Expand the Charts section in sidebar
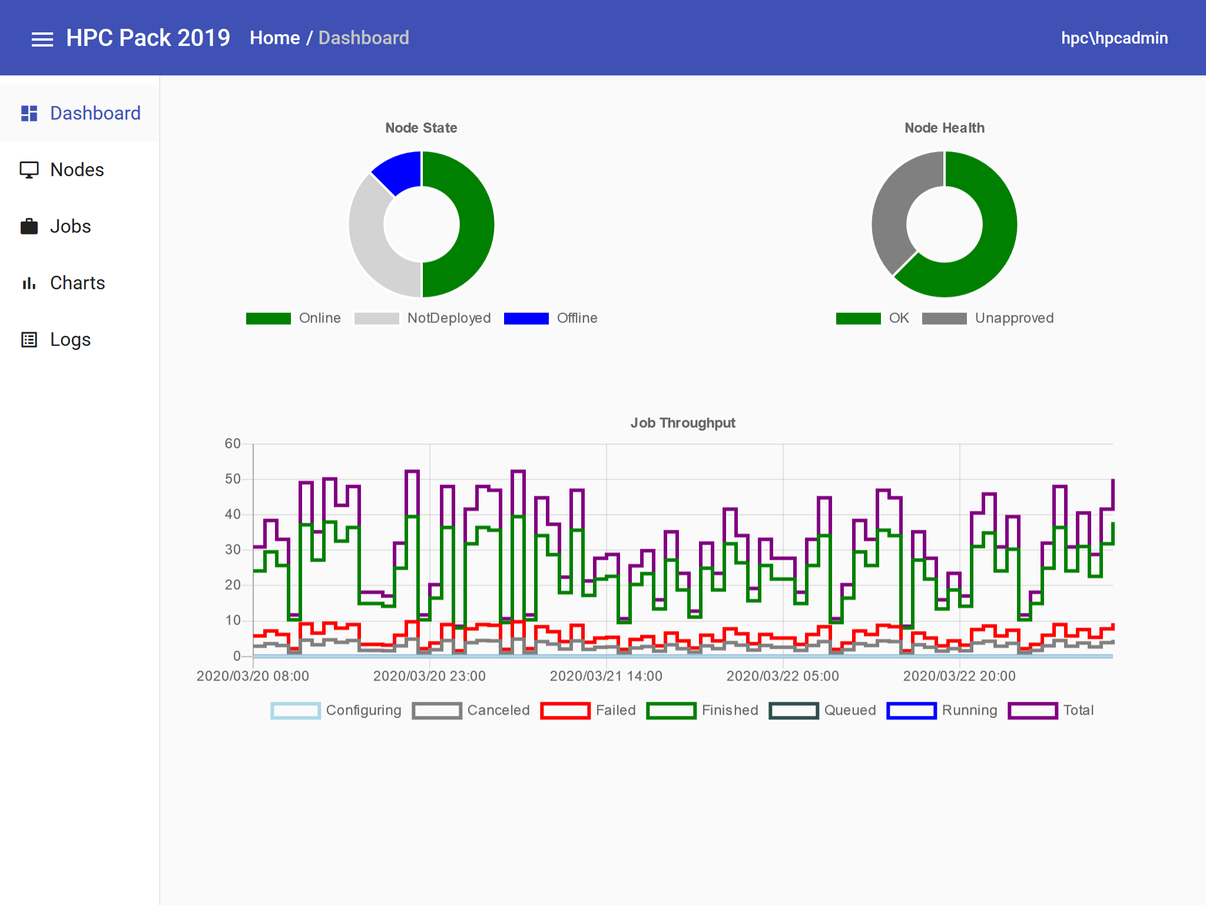The height and width of the screenshot is (905, 1206). point(78,282)
